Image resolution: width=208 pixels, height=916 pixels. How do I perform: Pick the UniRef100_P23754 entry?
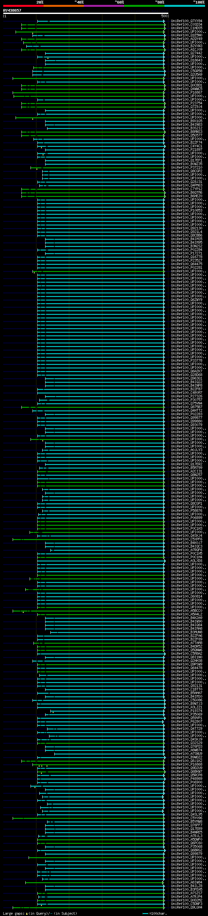pyautogui.click(x=187, y=103)
